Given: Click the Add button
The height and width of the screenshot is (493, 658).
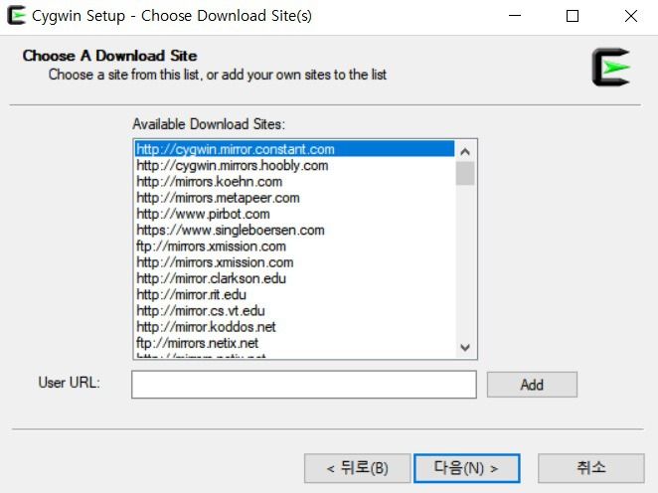Looking at the screenshot, I should point(532,385).
